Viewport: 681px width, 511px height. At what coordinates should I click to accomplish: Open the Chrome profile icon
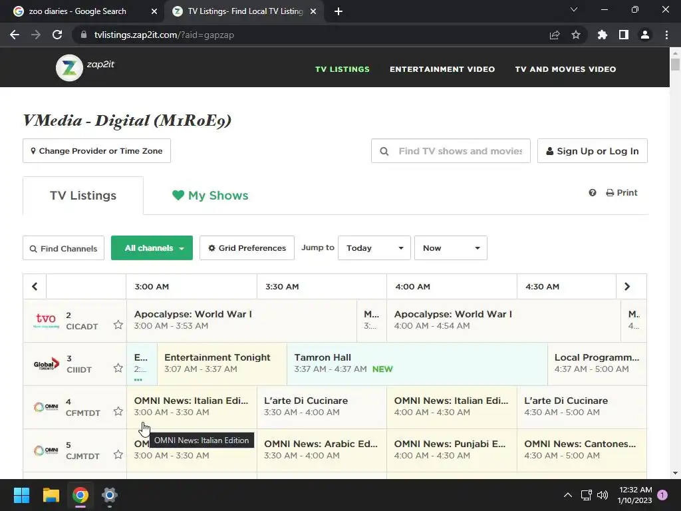coord(644,35)
